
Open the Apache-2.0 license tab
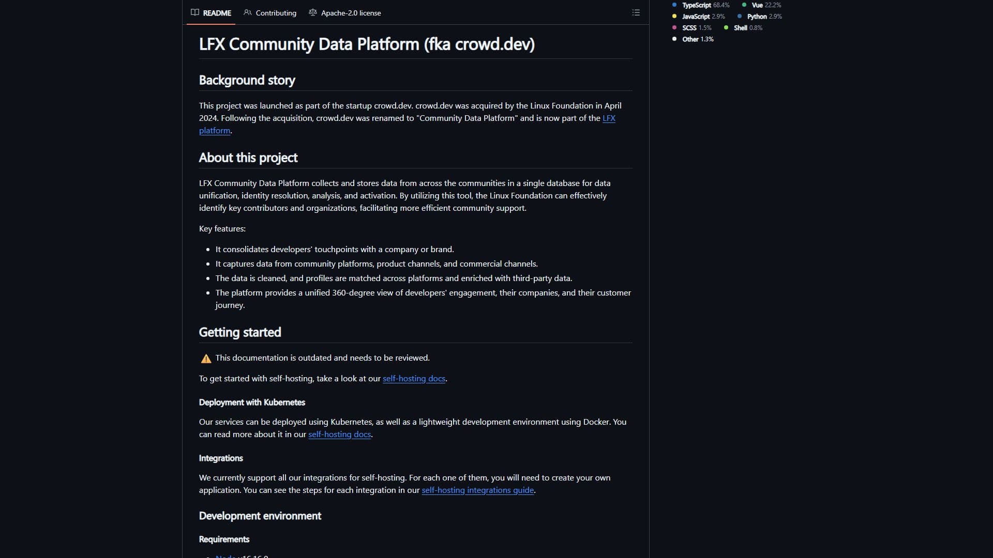click(x=345, y=13)
